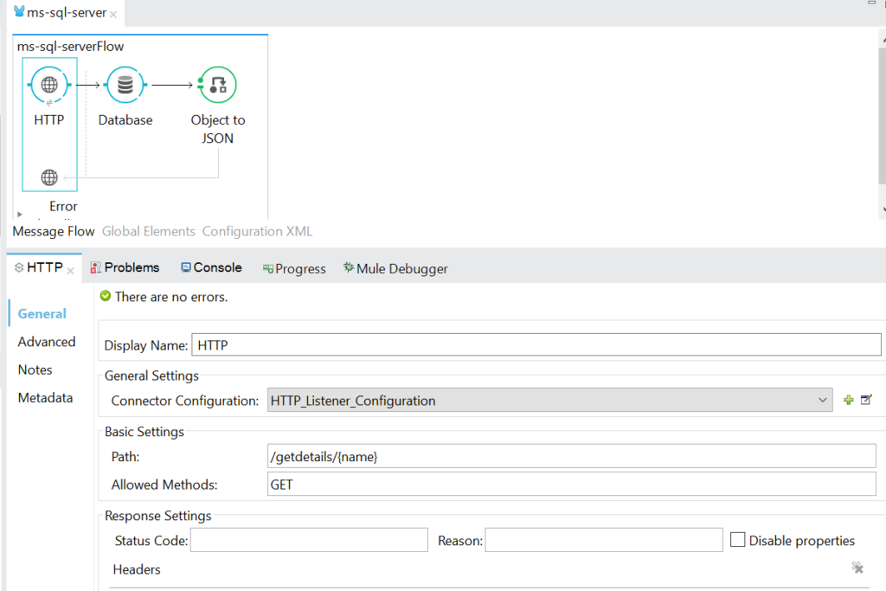Open the Notes section of HTTP properties
886x591 pixels.
tap(35, 369)
